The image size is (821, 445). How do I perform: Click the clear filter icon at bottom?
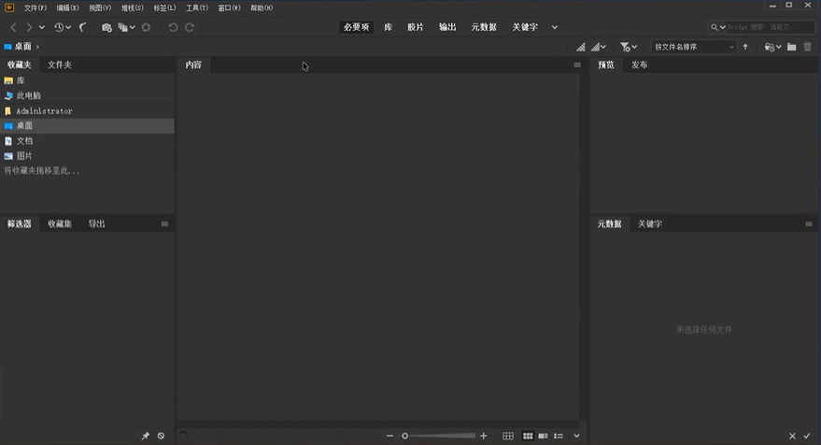(161, 437)
